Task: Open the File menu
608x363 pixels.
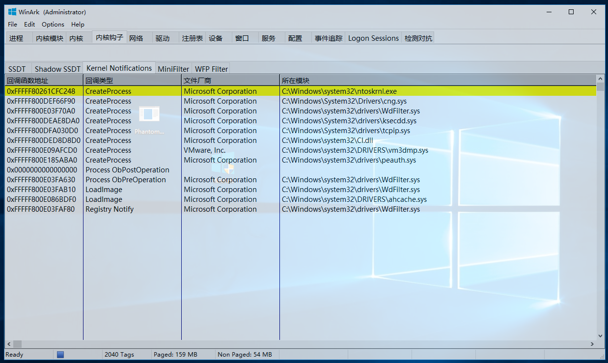Action: (13, 24)
